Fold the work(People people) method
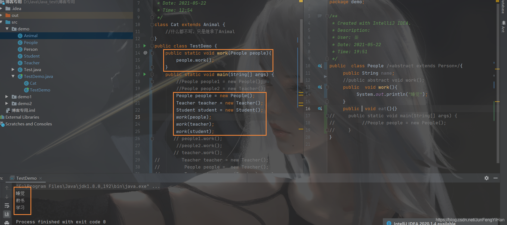 (152, 53)
